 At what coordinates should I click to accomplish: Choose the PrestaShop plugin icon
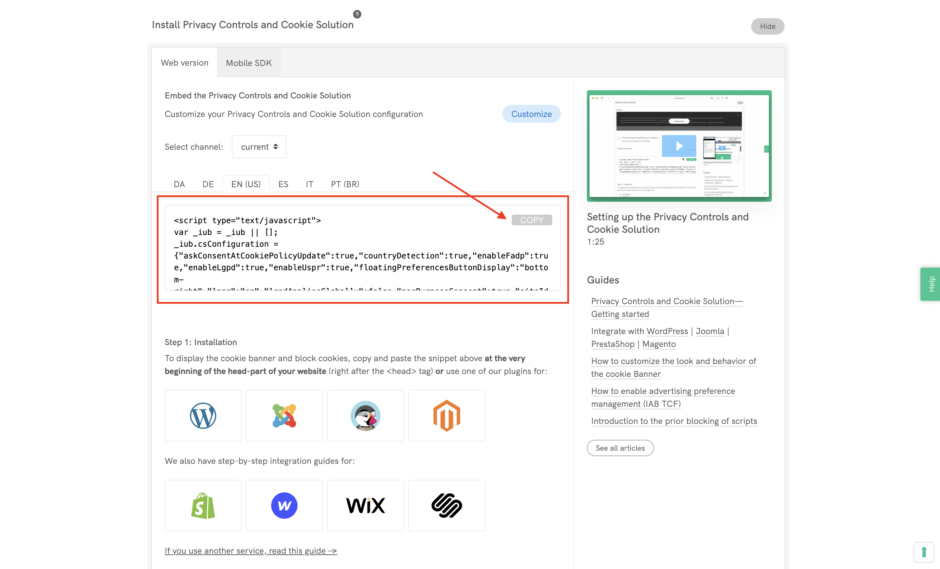coord(365,416)
